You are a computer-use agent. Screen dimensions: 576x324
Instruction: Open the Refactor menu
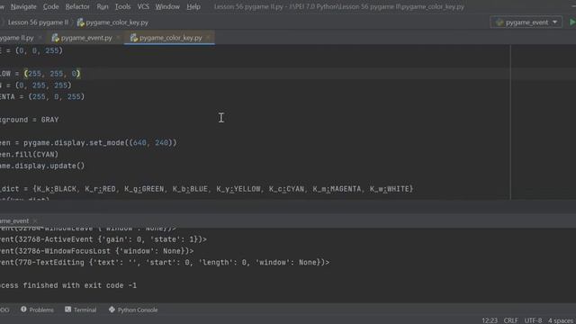77,6
